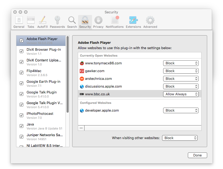Open the AutoFill pencil icon
This screenshot has height=169, width=223.
(x=42, y=20)
